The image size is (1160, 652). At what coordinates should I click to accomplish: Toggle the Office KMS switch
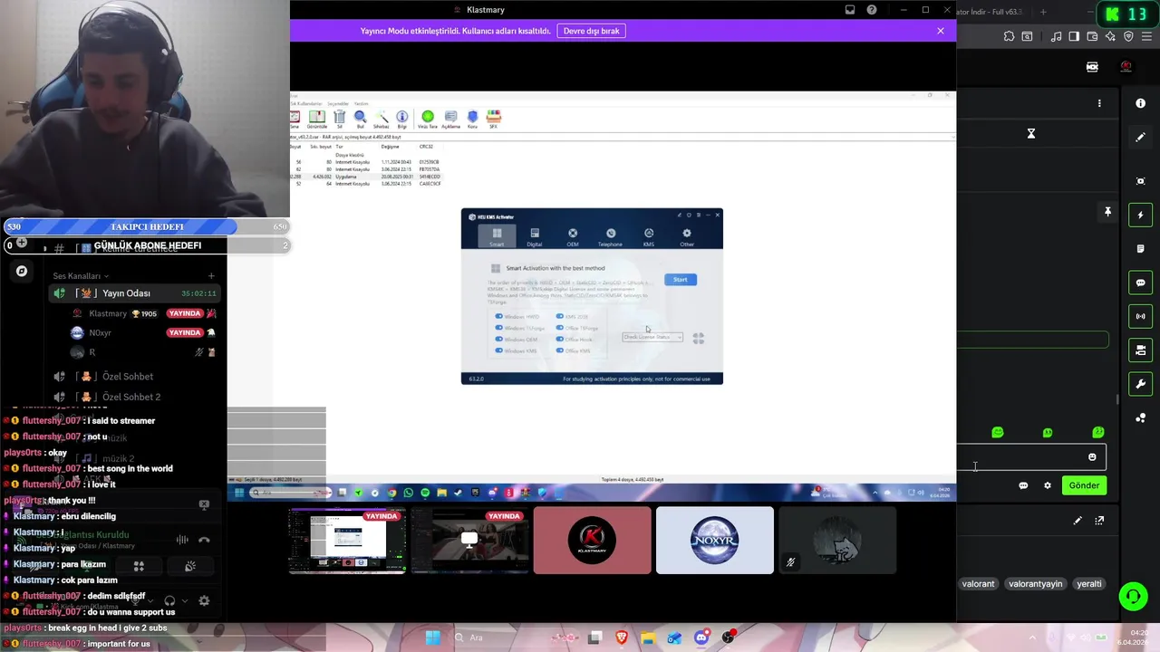coord(559,350)
